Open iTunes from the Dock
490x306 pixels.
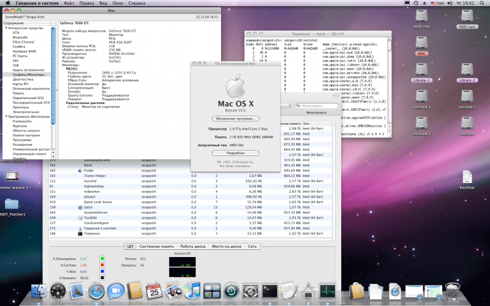tap(192, 291)
